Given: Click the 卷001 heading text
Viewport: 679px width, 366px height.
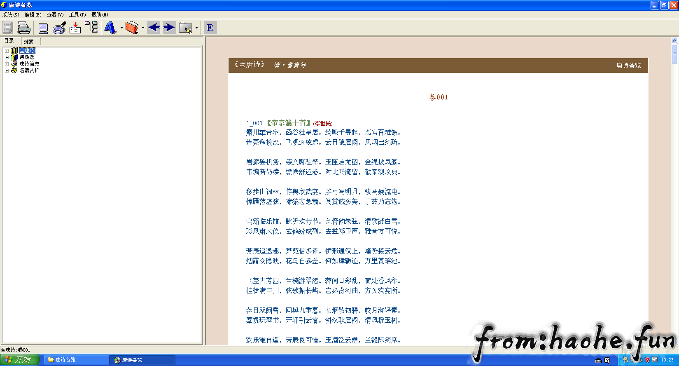Looking at the screenshot, I should point(439,97).
